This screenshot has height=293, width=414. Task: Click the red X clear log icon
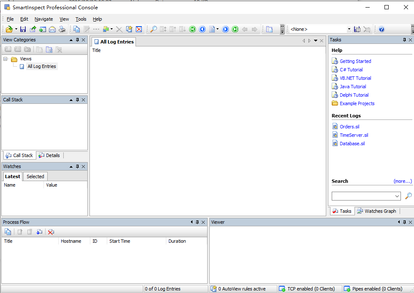[x=139, y=29]
